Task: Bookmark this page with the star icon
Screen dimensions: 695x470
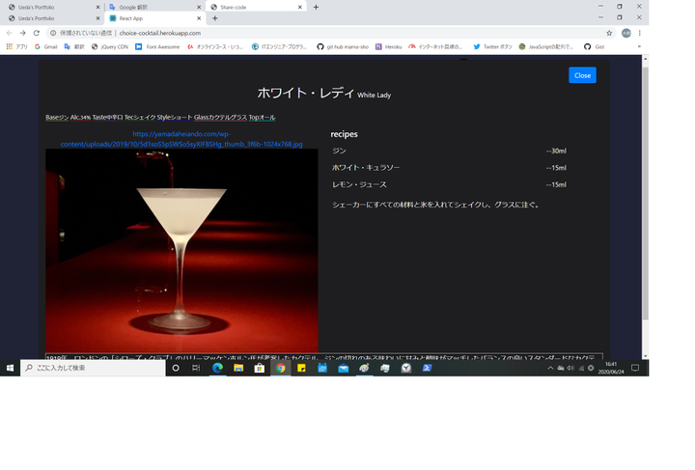Action: [609, 33]
